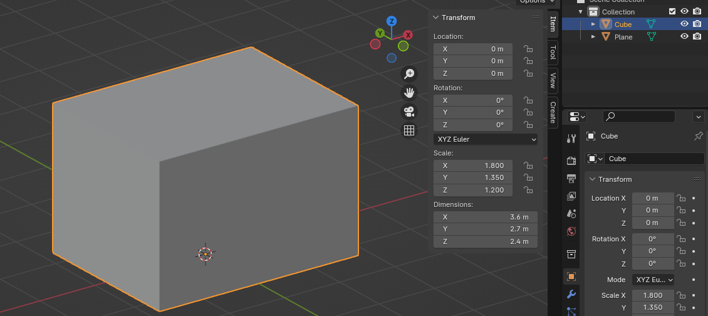Select the Plane row in the outliner
Viewport: 708px width, 316px height.
point(635,36)
